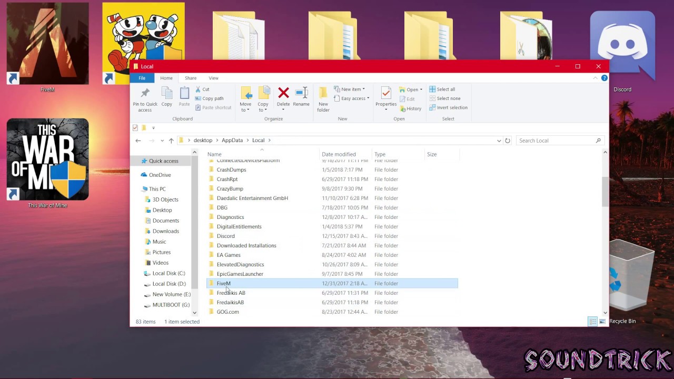Click desktop in the address breadcrumb
Screen dimensions: 674x379
coord(203,141)
